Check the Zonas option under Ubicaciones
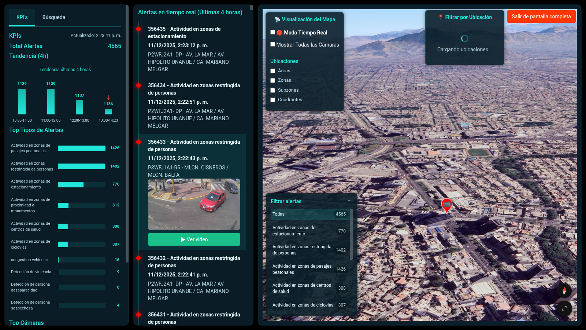This screenshot has height=330, width=586. 272,80
